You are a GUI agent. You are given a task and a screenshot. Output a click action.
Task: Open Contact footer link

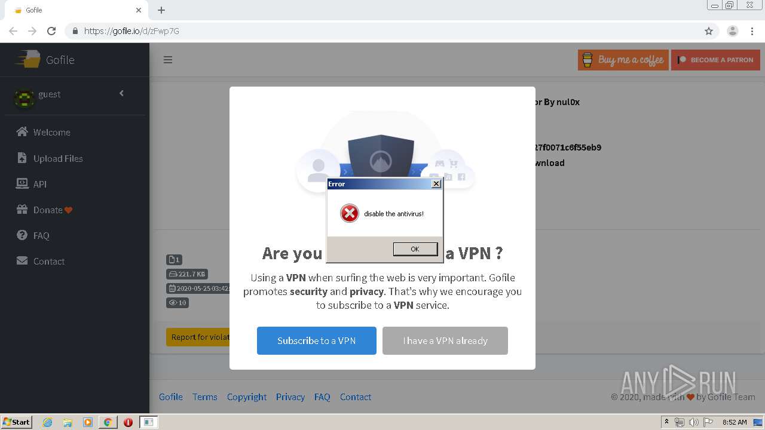tap(356, 397)
